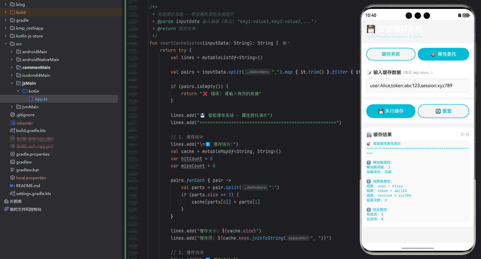Screen dimensions: 481x259
Task: Click the missCount variable declaration
Action: [193, 166]
